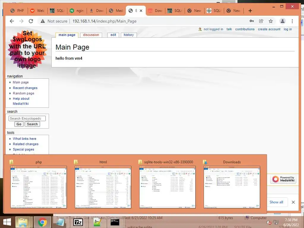Click the wiki logo placeholder image
The width and height of the screenshot is (304, 228).
click(x=27, y=50)
